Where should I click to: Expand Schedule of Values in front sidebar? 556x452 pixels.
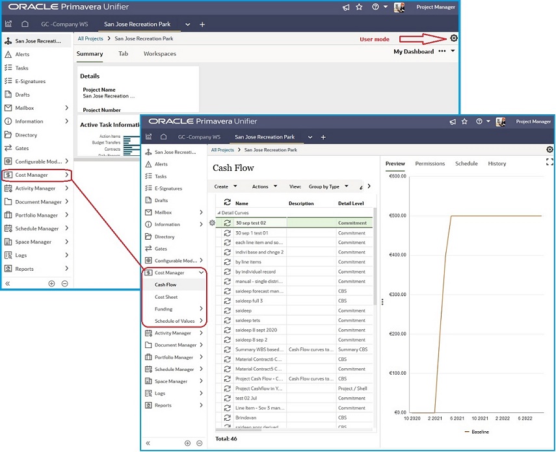click(201, 321)
